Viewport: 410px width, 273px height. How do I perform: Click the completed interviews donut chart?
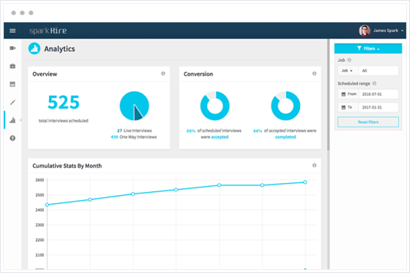tap(286, 106)
